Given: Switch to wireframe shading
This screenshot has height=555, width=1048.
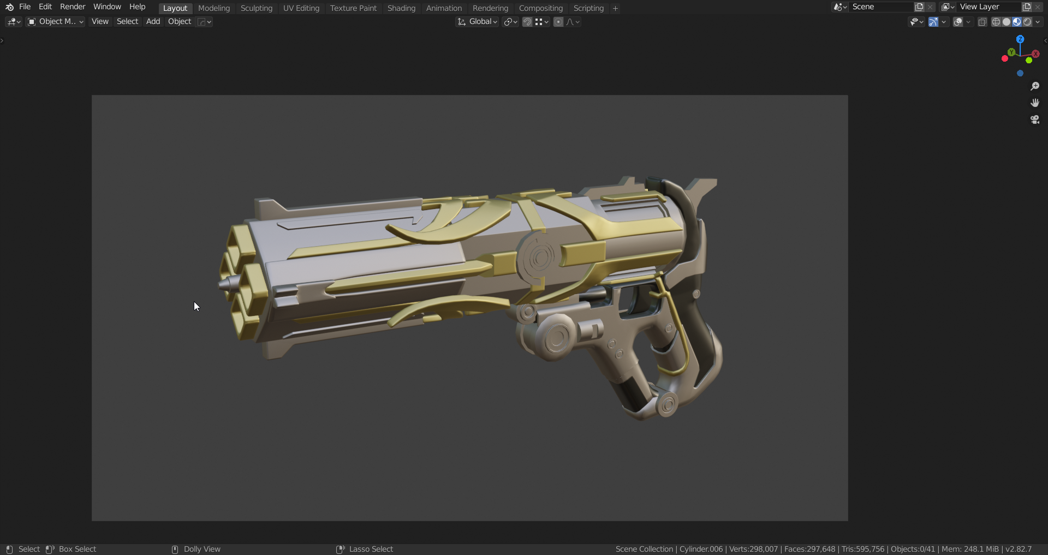Looking at the screenshot, I should click(996, 22).
